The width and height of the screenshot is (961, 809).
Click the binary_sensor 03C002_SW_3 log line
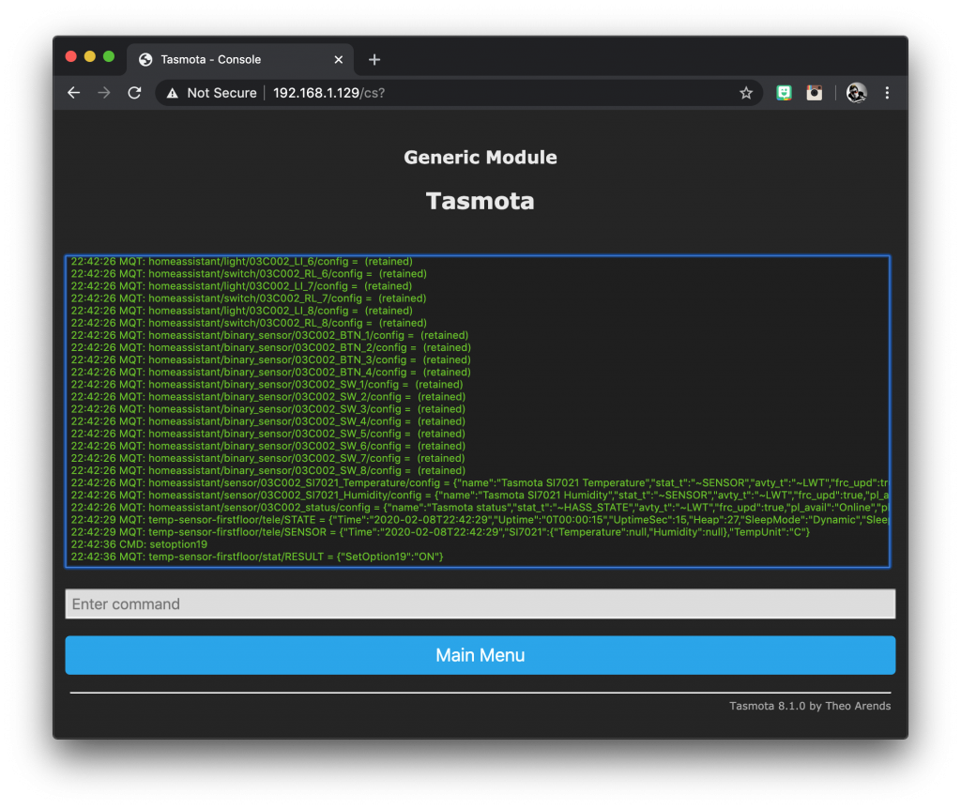coord(267,409)
